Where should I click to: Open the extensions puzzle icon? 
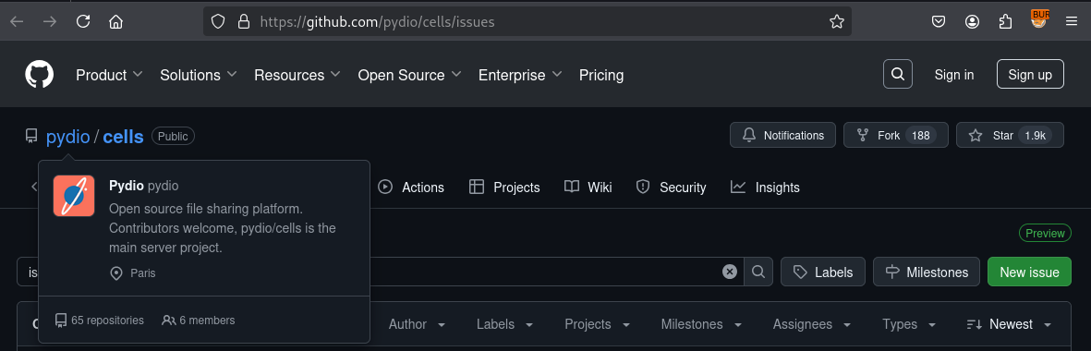1005,21
